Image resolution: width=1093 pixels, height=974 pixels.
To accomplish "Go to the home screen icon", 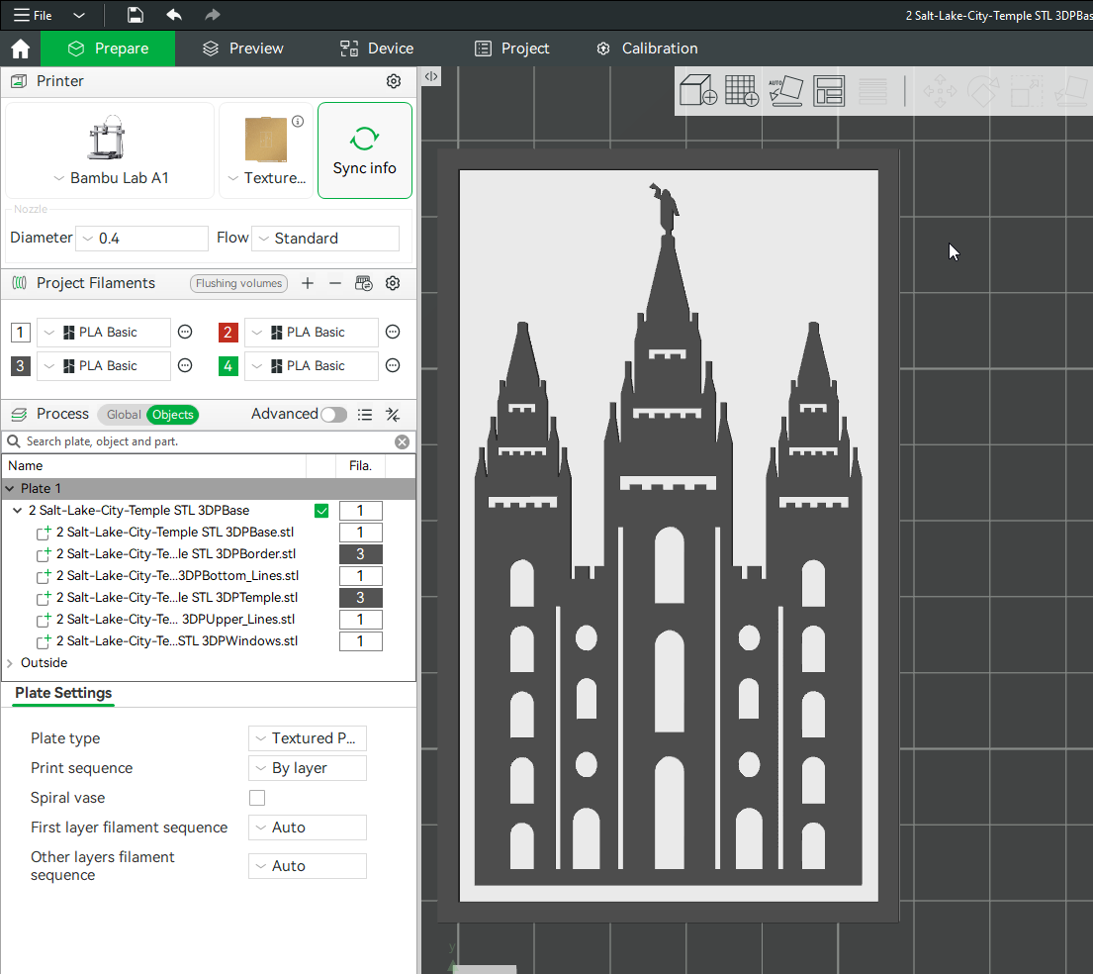I will tap(20, 49).
